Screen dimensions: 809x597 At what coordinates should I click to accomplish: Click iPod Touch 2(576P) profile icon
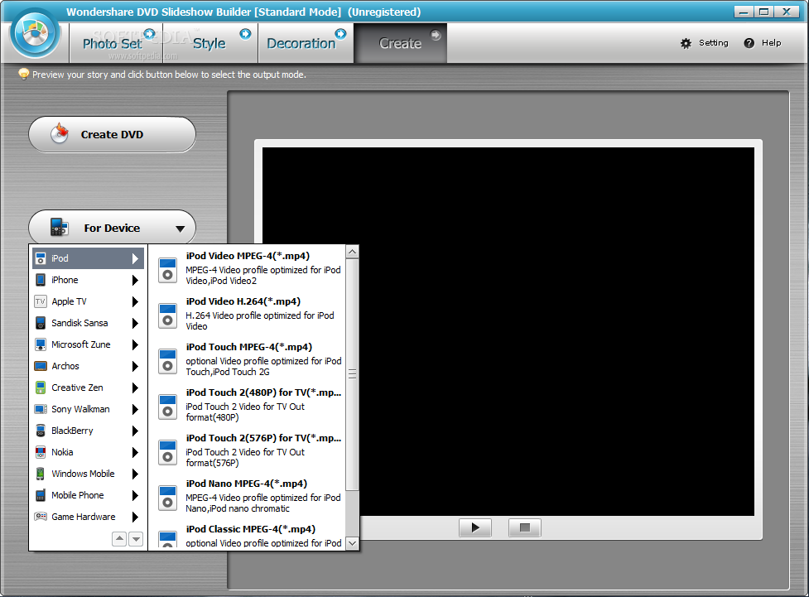[x=167, y=451]
